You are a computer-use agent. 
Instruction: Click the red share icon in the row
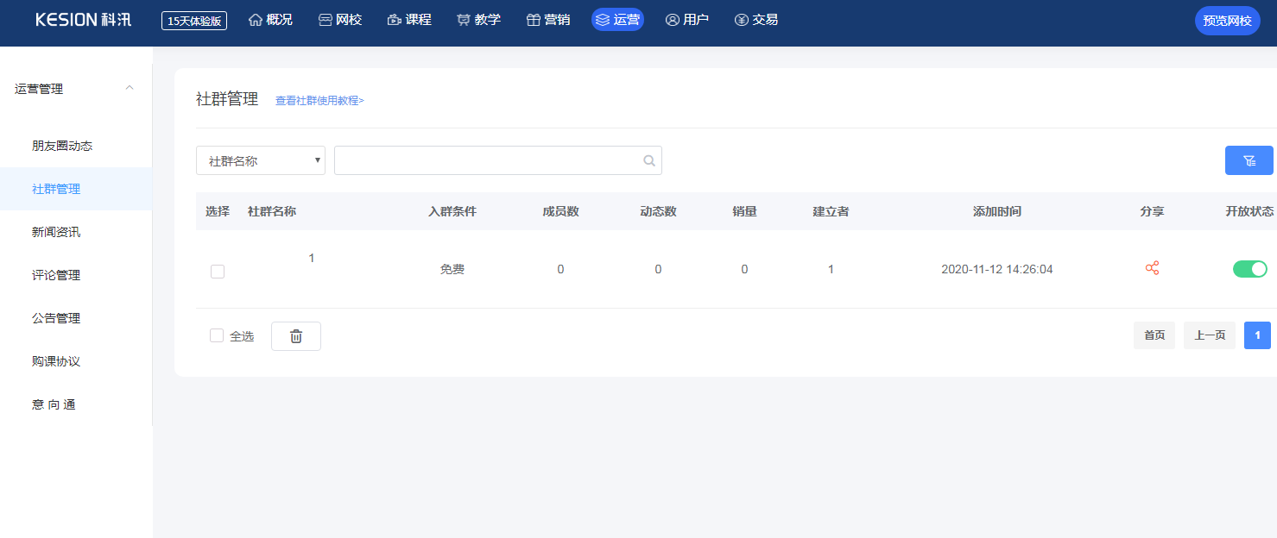coord(1152,268)
